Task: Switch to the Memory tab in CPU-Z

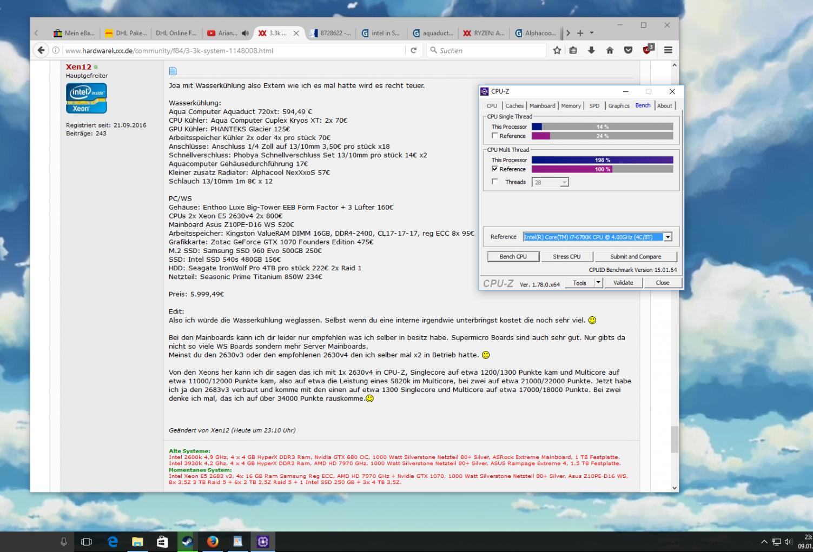Action: pyautogui.click(x=571, y=106)
